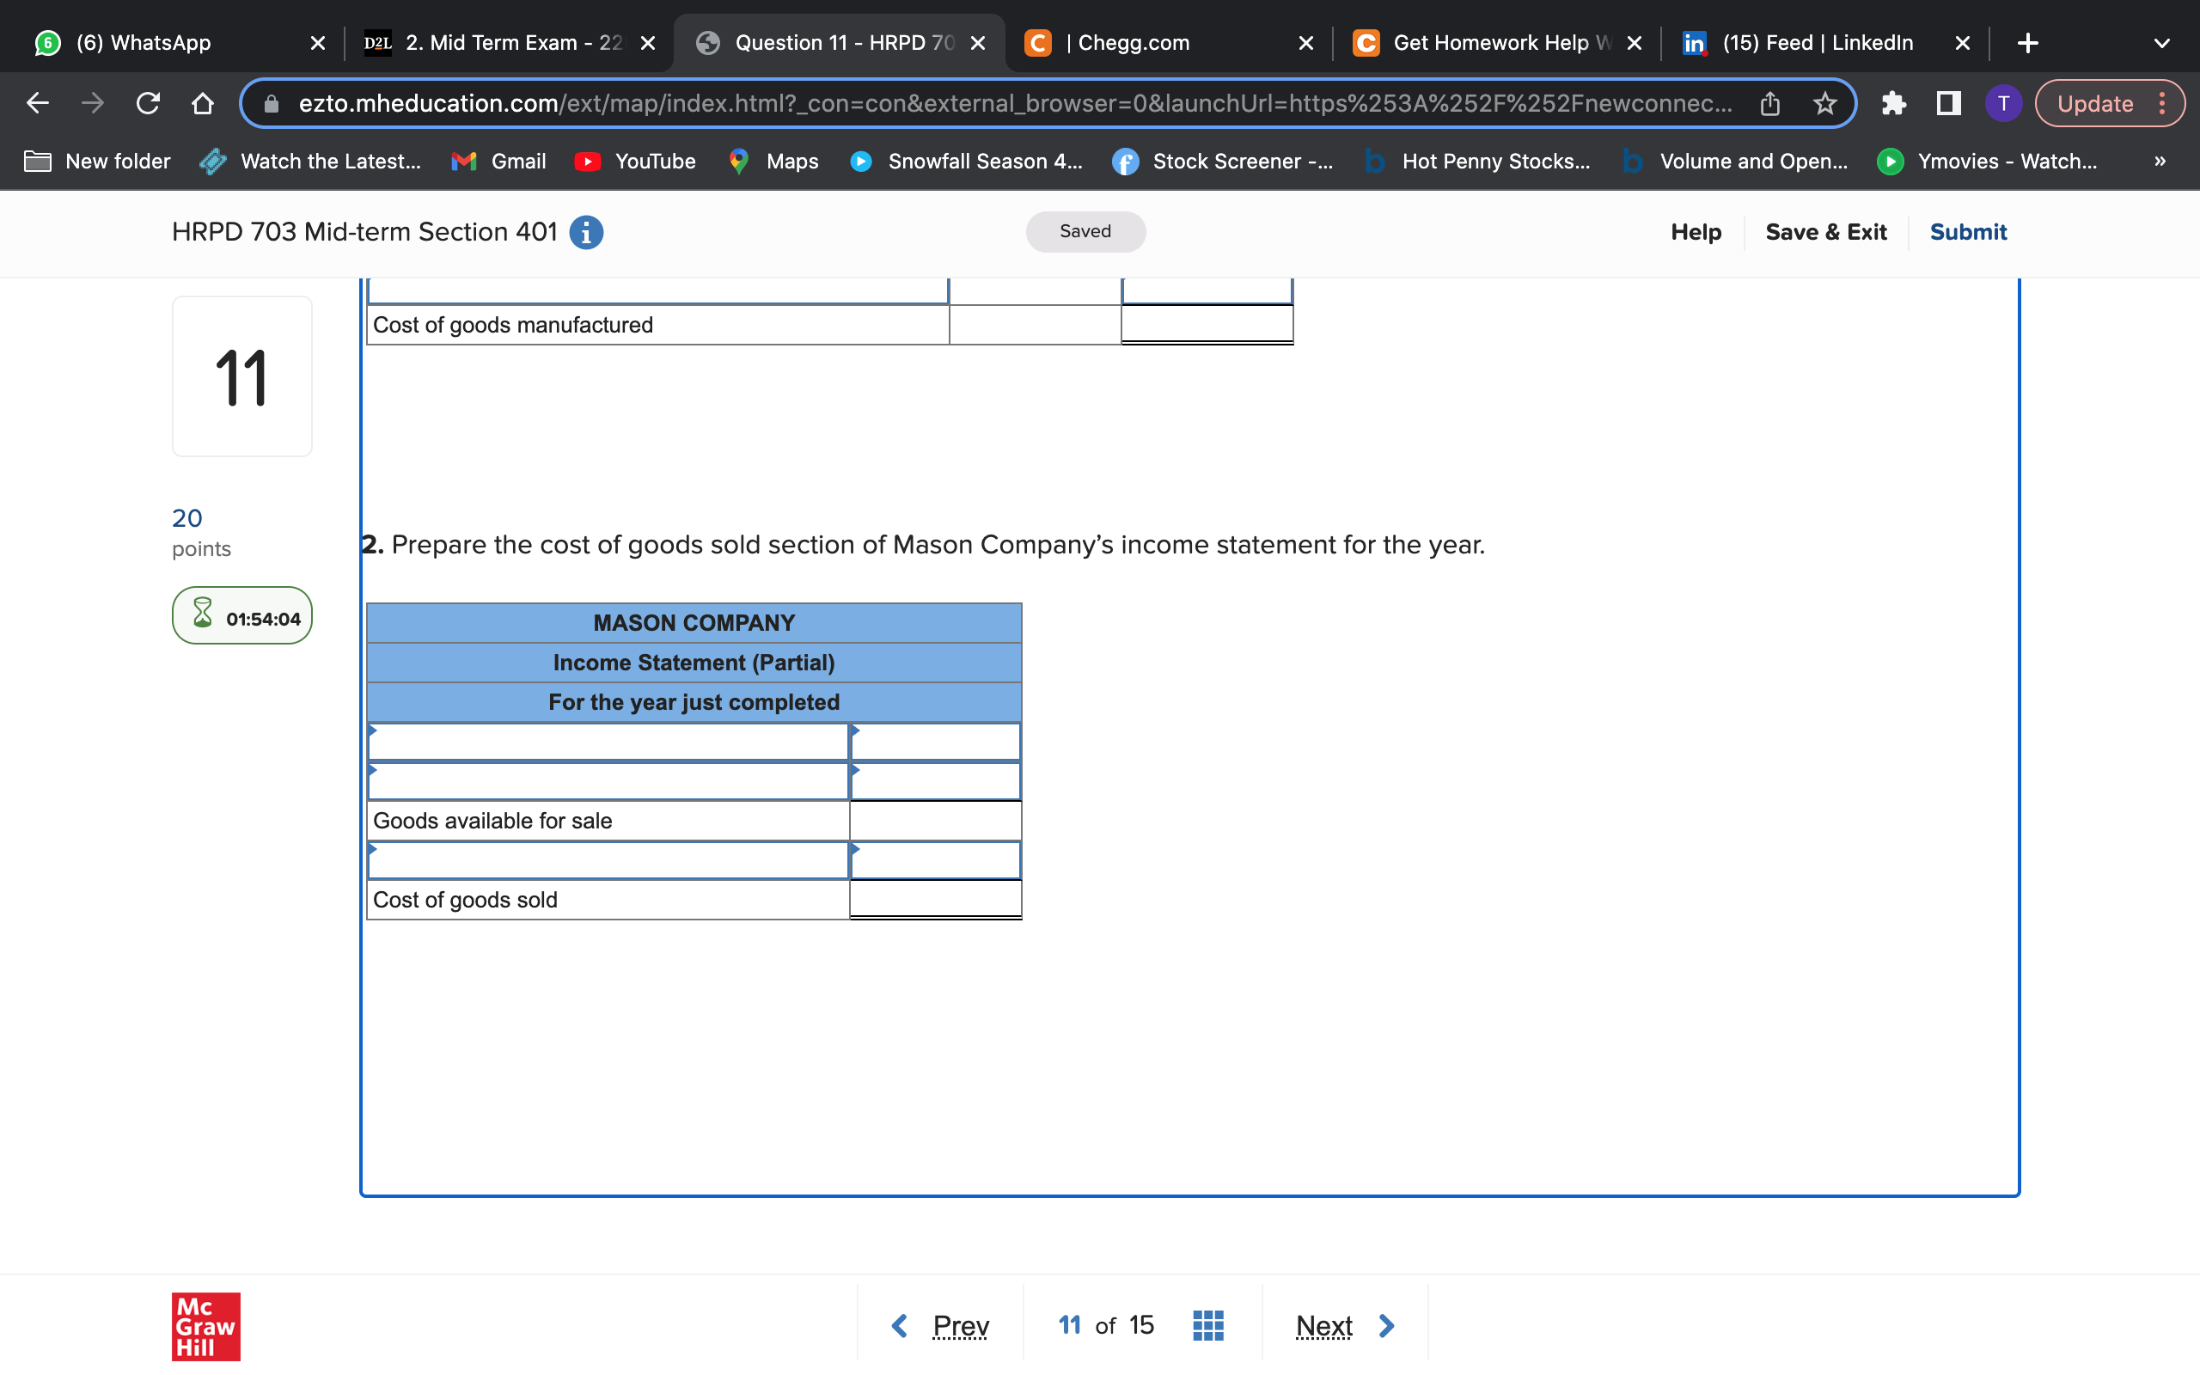The width and height of the screenshot is (2200, 1375).
Task: Open the top-right browser chevron menu
Action: point(2161,42)
